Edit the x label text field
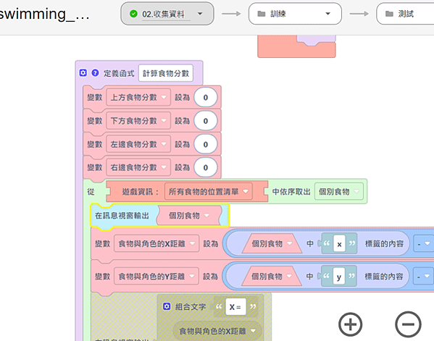The width and height of the screenshot is (434, 341). click(x=339, y=244)
